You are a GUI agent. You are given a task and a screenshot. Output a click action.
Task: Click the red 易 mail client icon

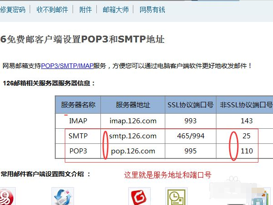point(7,197)
